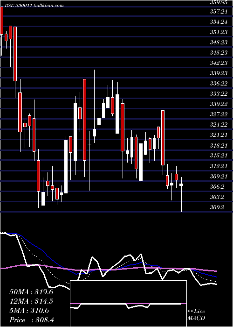The height and width of the screenshot is (327, 233).
Task: Click the 359.95 price axis label
Action: (x=219, y=2)
